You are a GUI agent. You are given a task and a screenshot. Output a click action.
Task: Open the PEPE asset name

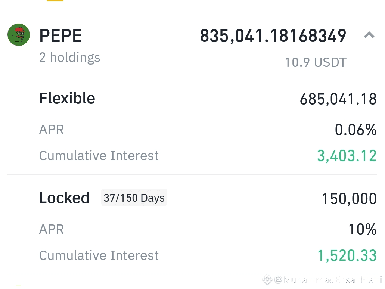click(x=60, y=35)
